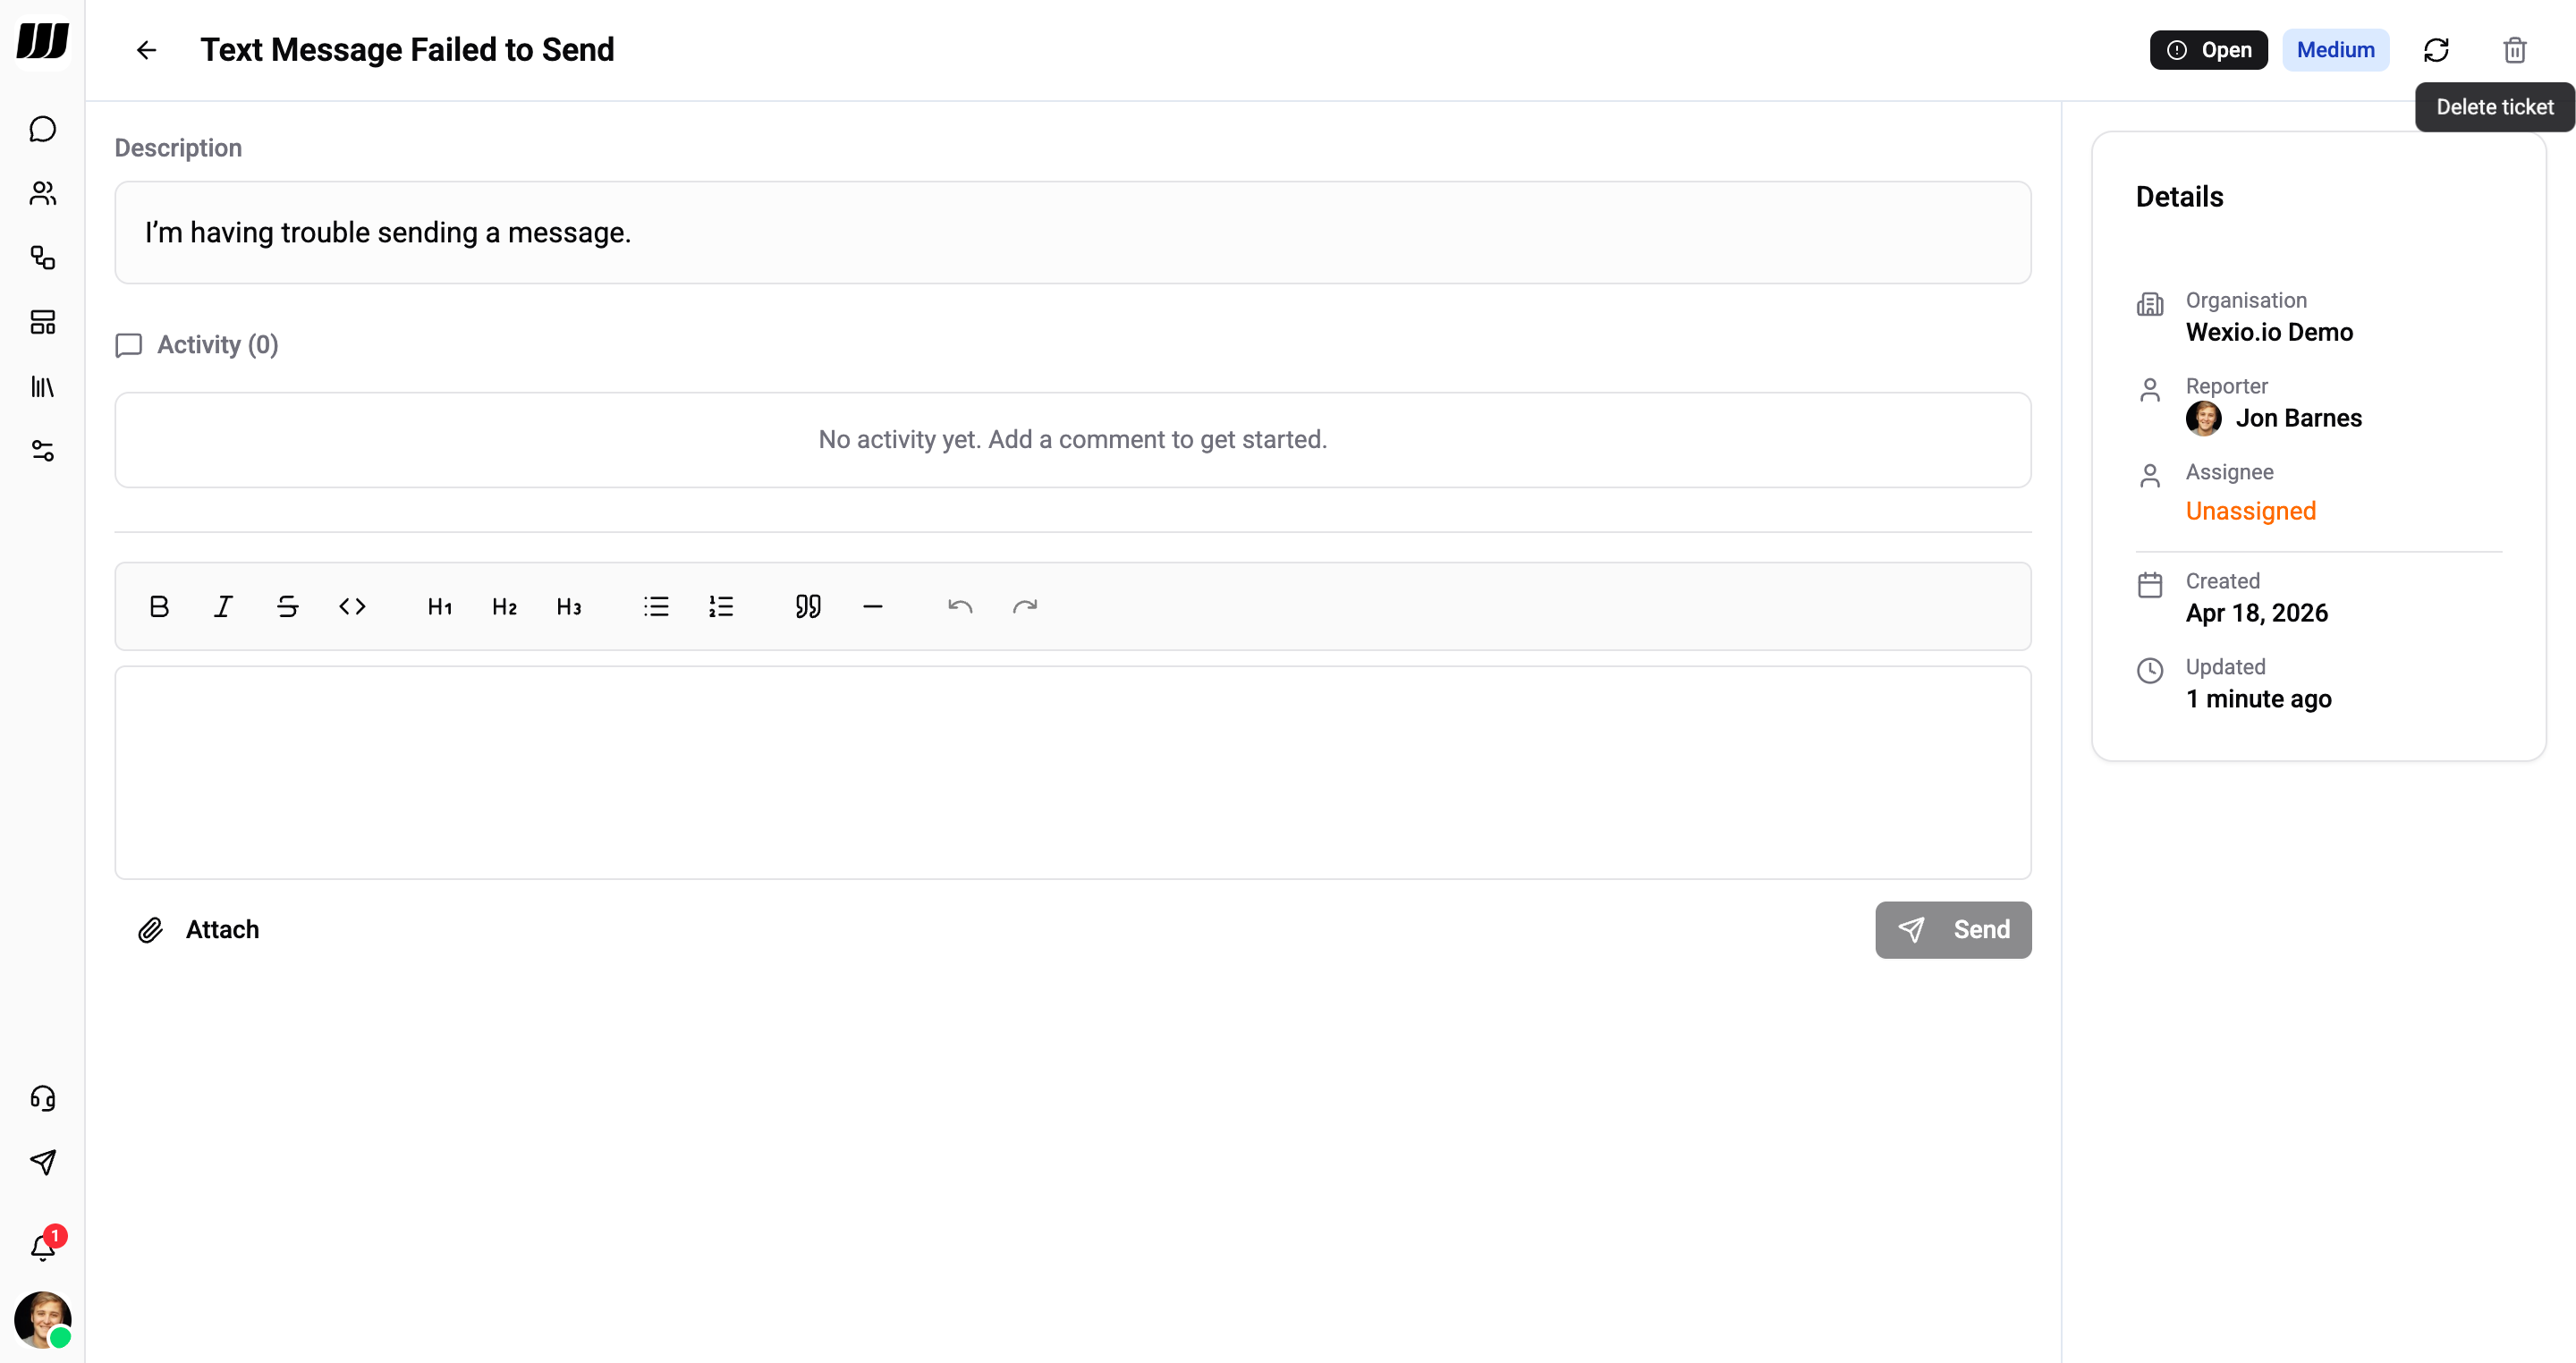The image size is (2576, 1363).
Task: Insert a numbered list
Action: (721, 606)
